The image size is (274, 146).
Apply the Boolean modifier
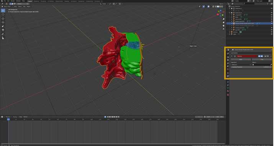(x=241, y=59)
